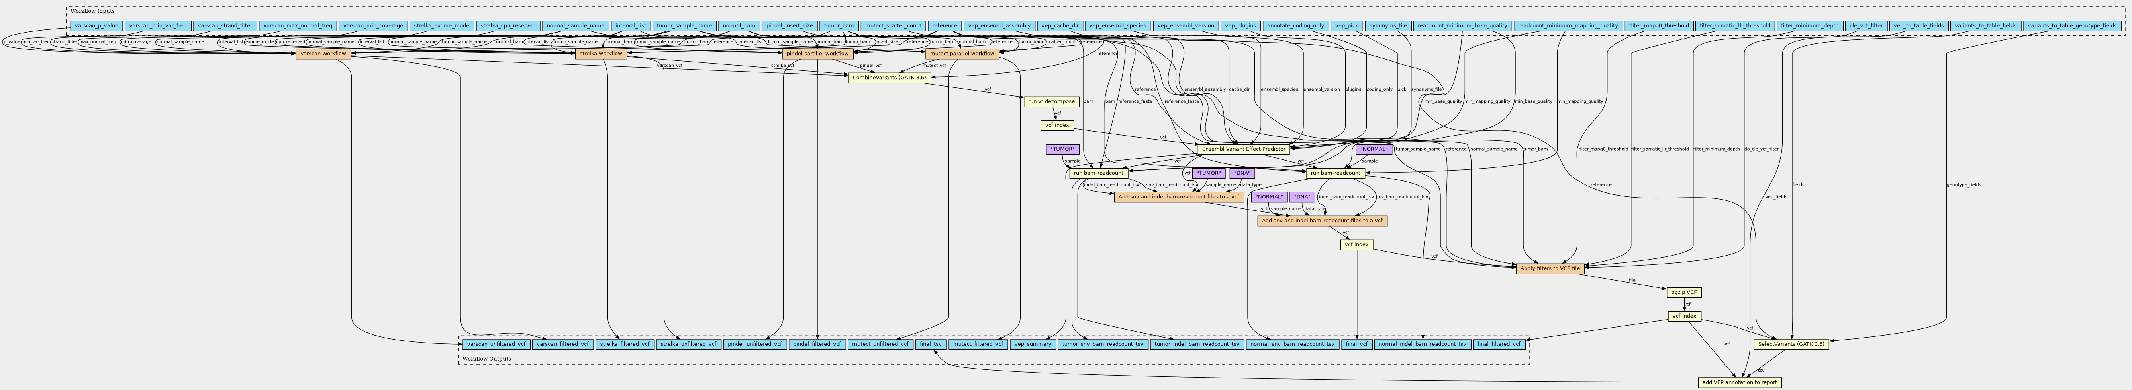
Task: Select strelka_cpu_reserved input node
Action: pos(509,25)
